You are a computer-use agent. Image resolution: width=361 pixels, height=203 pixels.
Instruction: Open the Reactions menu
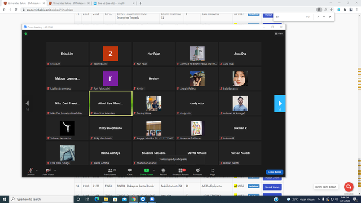198,171
